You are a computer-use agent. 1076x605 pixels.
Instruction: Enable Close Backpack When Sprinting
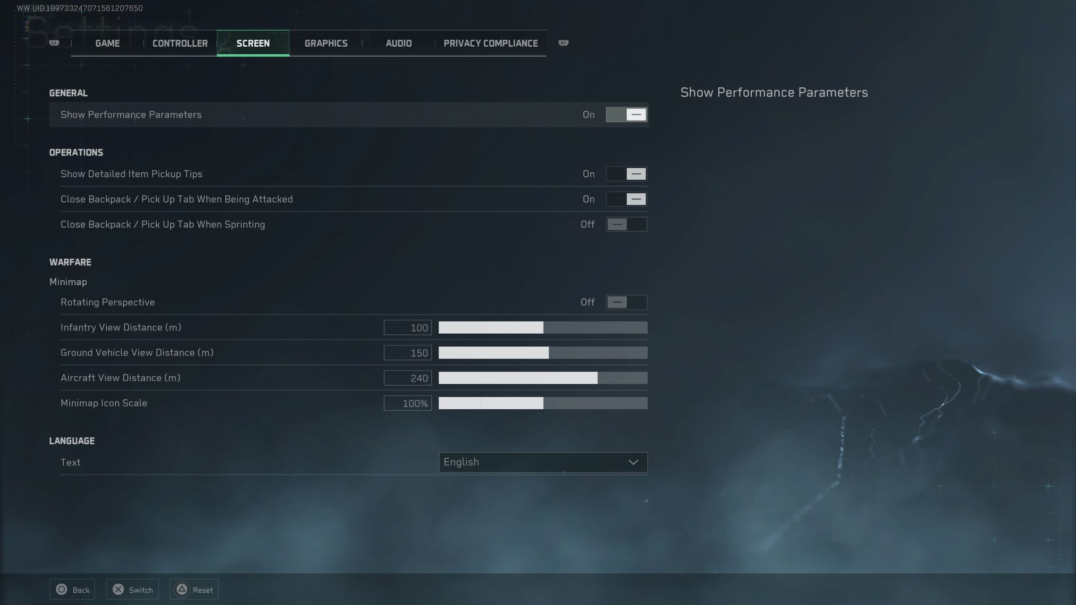pos(626,224)
